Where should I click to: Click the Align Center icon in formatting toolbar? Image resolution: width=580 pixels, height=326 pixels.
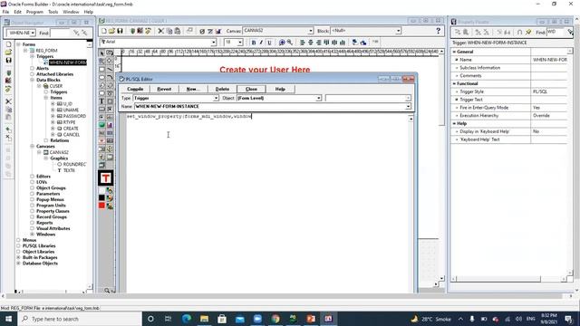coord(310,43)
